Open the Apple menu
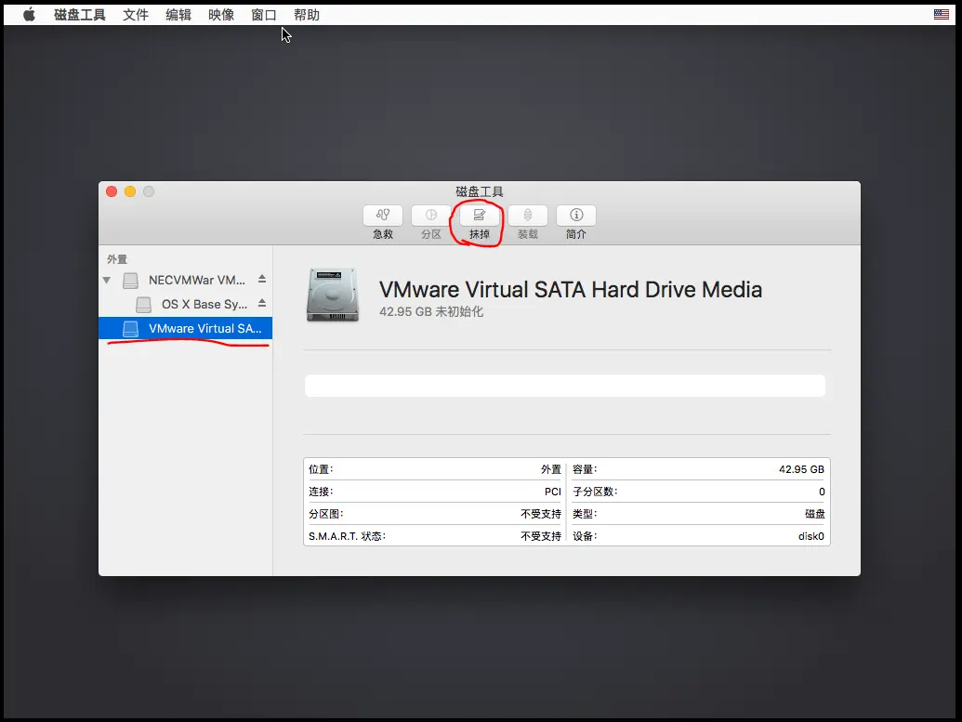The image size is (962, 722). tap(29, 15)
